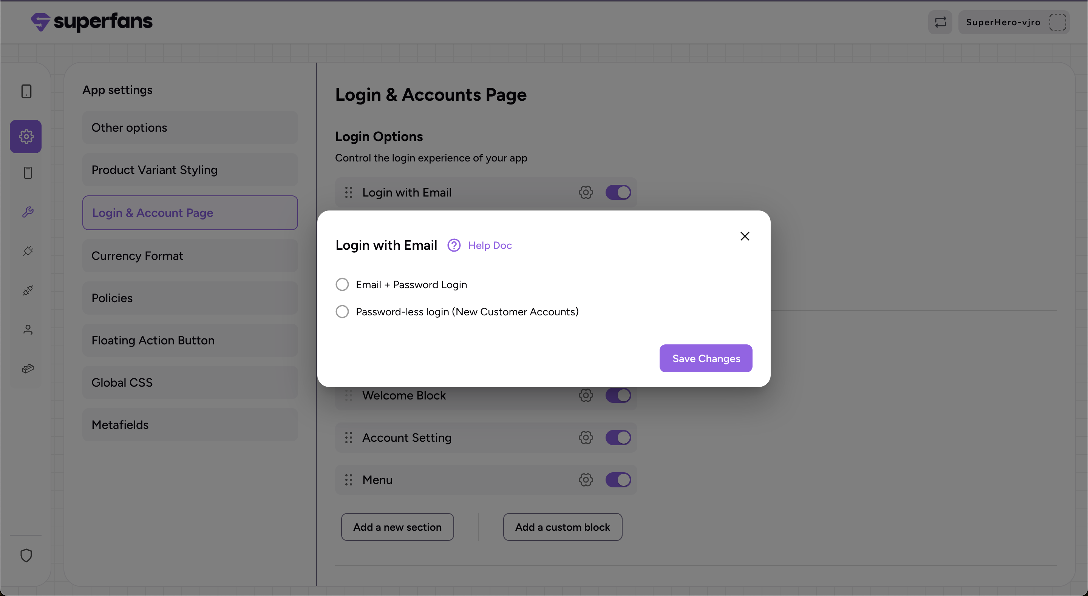Open gear settings for Menu row

pos(586,479)
